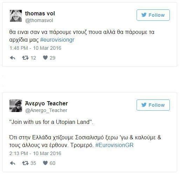The width and height of the screenshot is (180, 174).
Task: Open the @thomasvol handle
Action: click(x=39, y=20)
